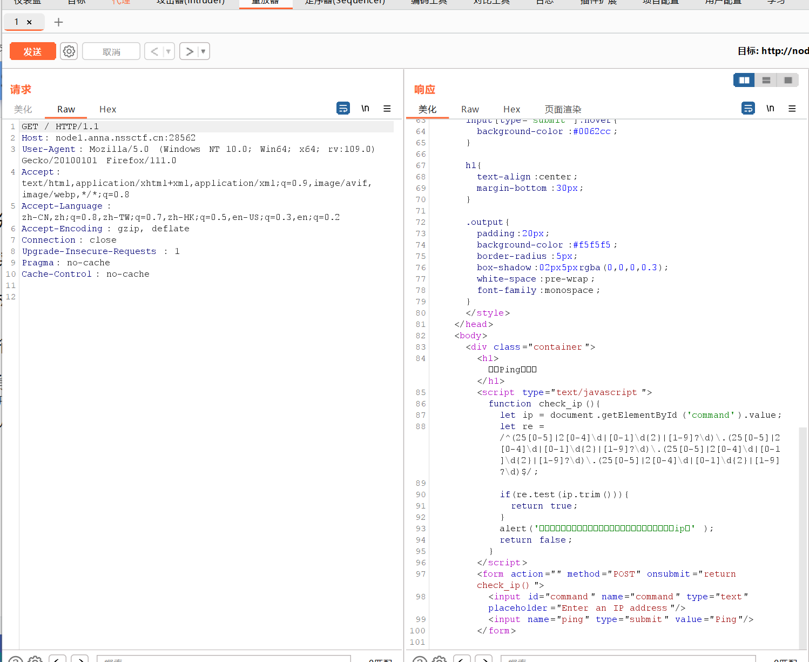Screen dimensions: 809x662
Task: Switch request view to 美化 tab
Action: (23, 109)
